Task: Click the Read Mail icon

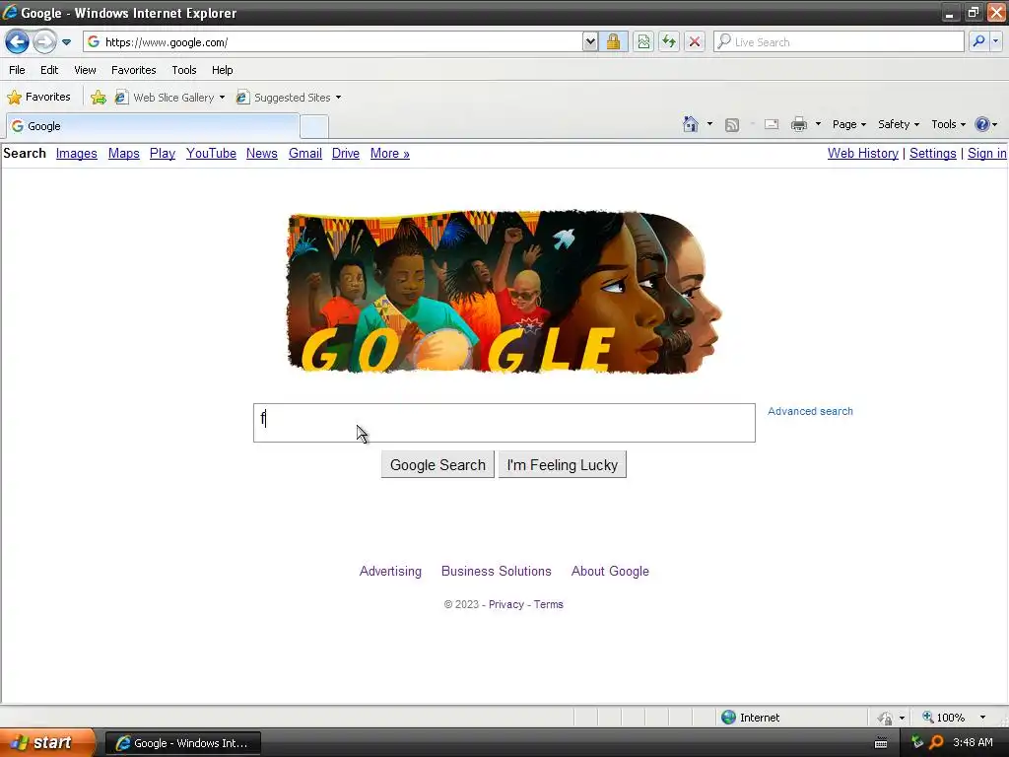Action: [772, 125]
